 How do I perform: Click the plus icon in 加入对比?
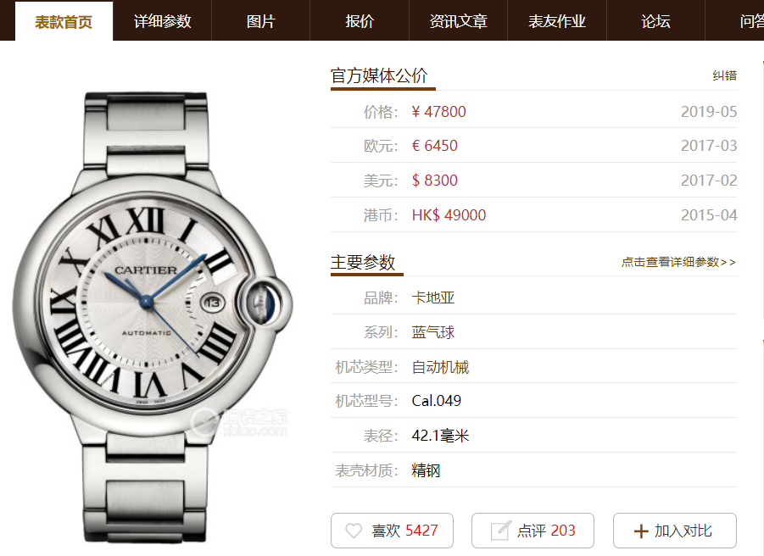click(x=641, y=531)
